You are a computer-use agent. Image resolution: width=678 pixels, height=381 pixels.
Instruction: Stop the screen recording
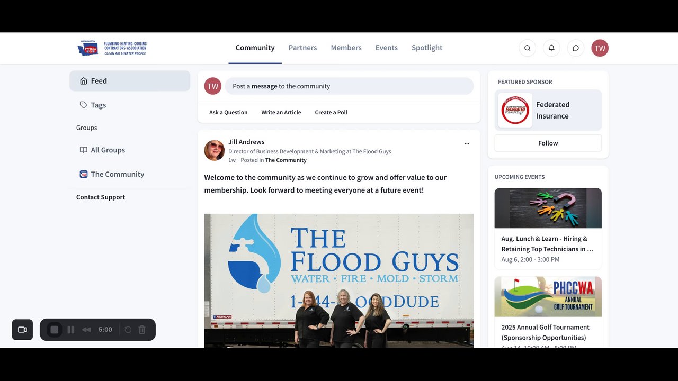coord(54,330)
